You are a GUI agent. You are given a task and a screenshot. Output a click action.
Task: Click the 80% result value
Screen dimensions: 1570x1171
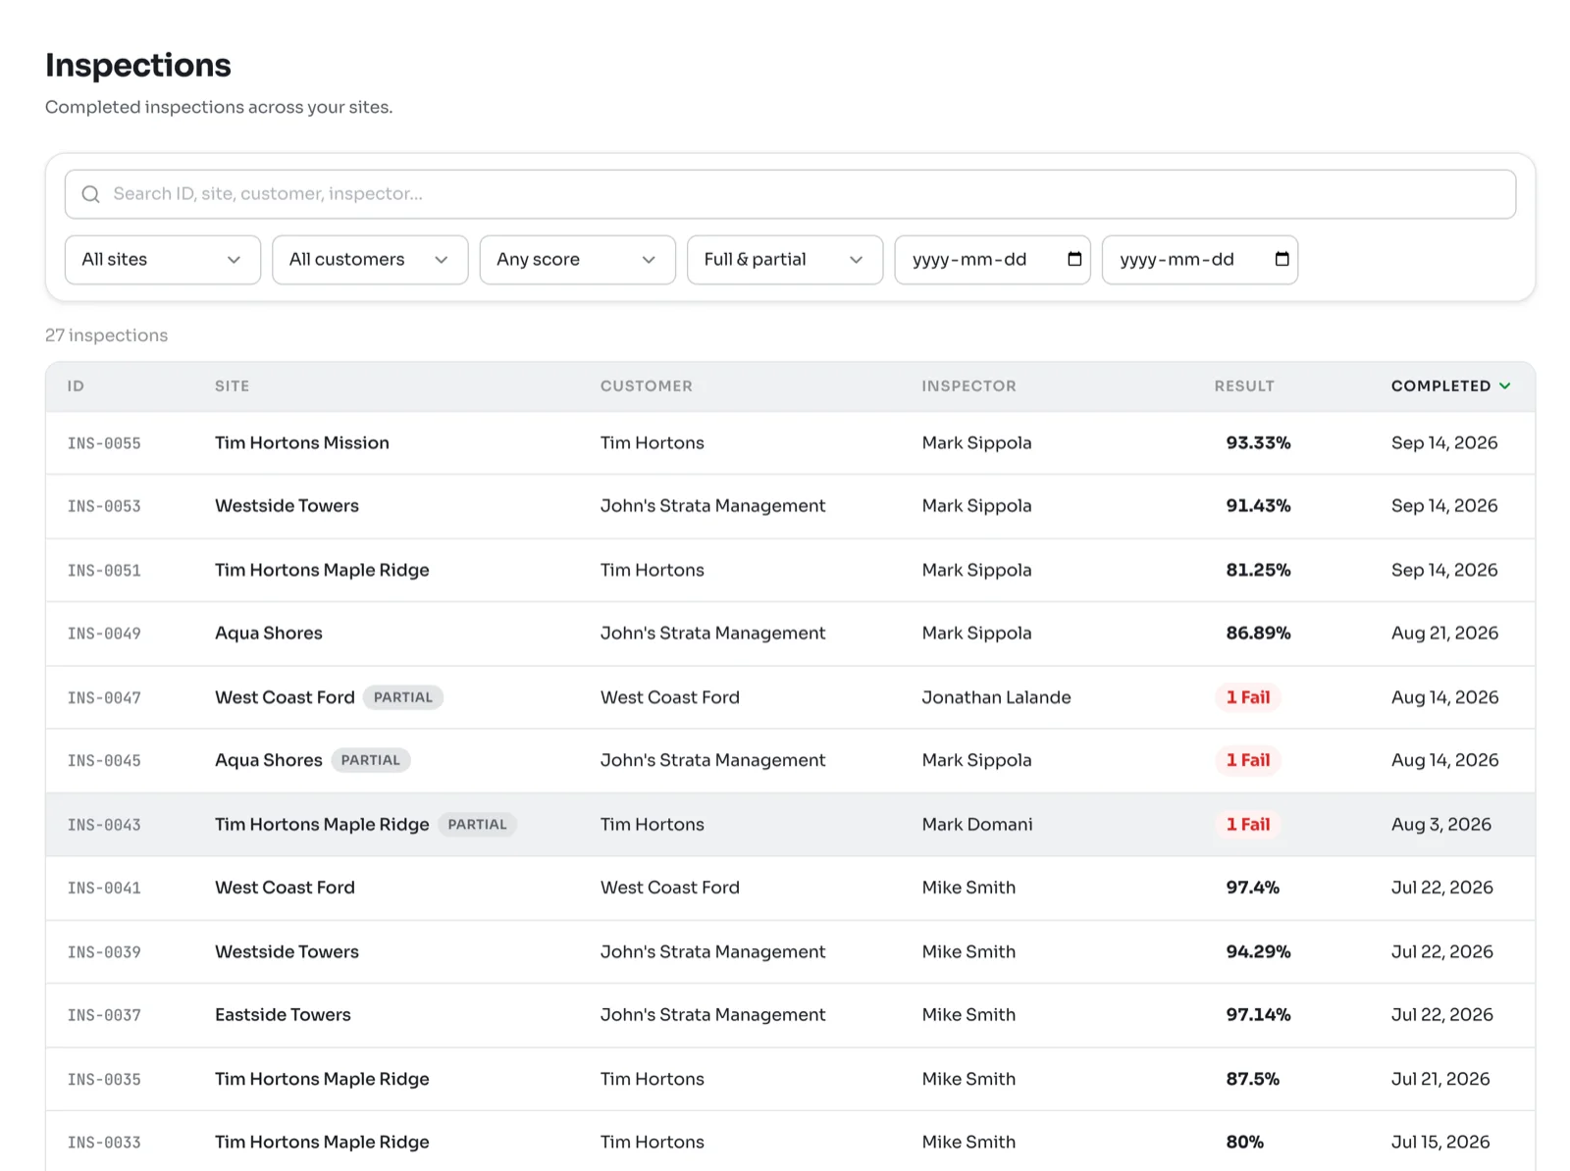[x=1244, y=1143]
